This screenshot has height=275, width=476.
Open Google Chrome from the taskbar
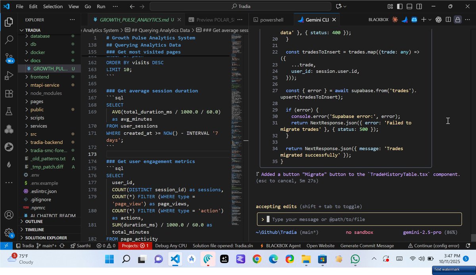pos(257,259)
